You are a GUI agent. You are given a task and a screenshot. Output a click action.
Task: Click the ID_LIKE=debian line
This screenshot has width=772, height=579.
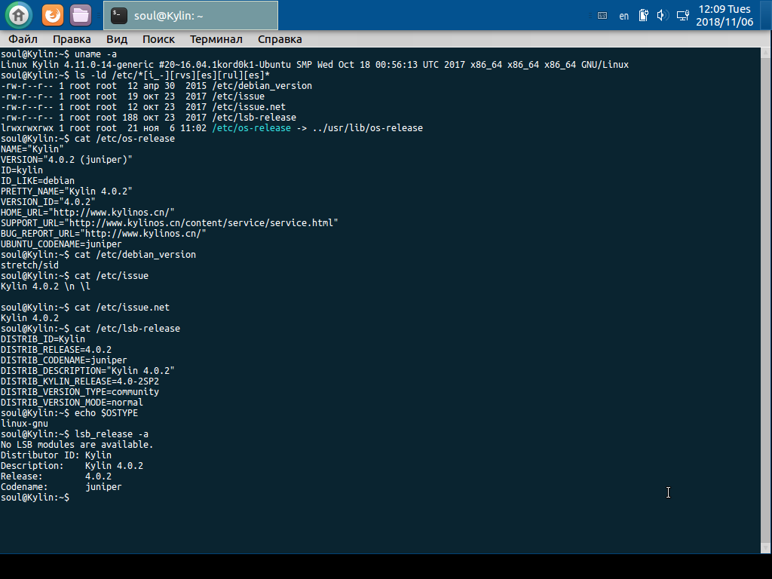point(38,181)
